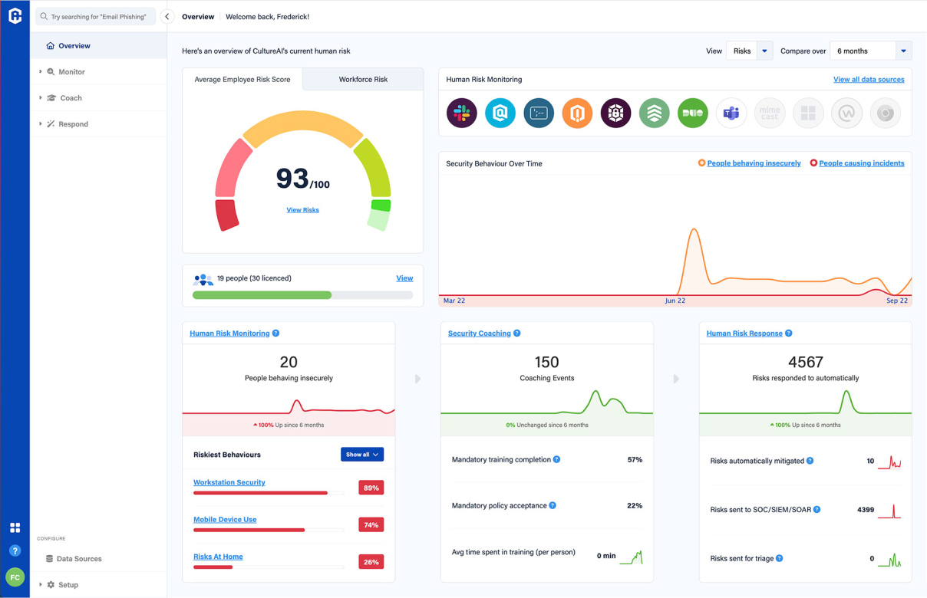Click the CultureAI logo in the sidebar
Screen dimensions: 927x598
coord(15,15)
